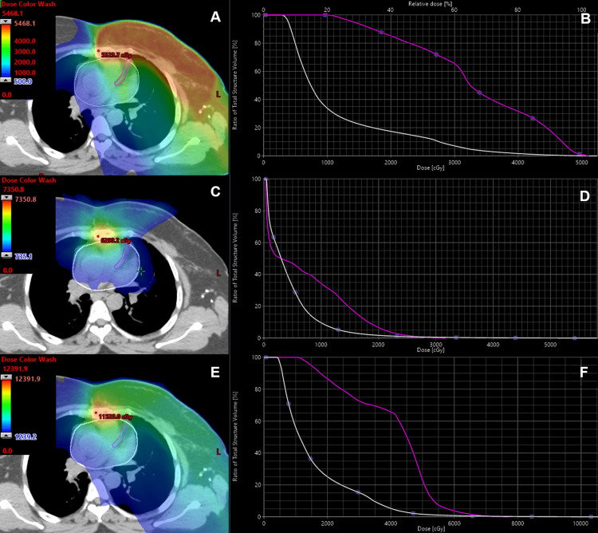
Task: Click the magenta curve marker near 2700 cGy in B
Action: coord(436,54)
